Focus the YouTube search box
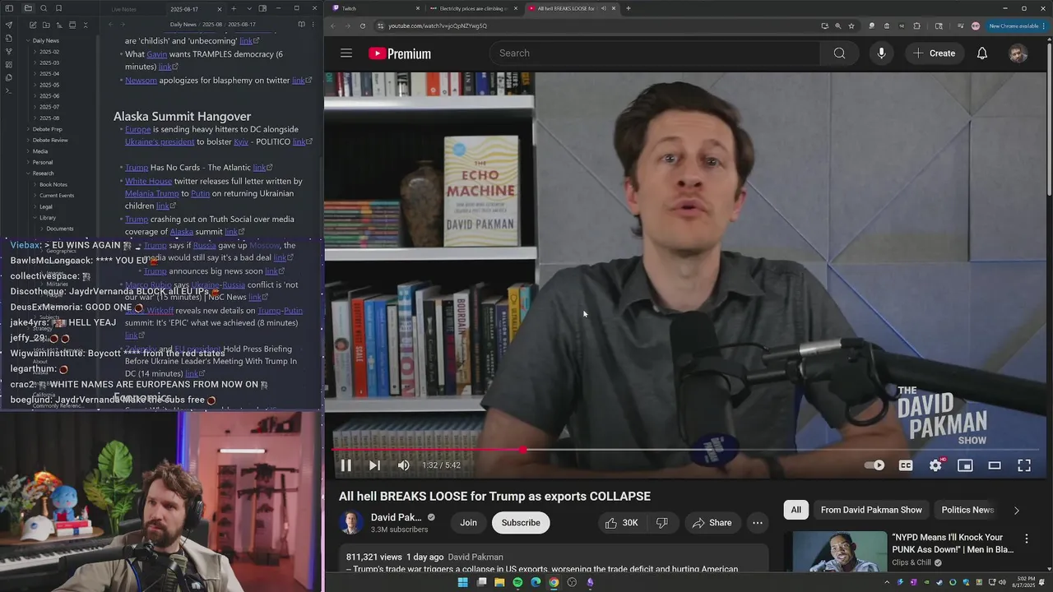The height and width of the screenshot is (592, 1053). (656, 53)
